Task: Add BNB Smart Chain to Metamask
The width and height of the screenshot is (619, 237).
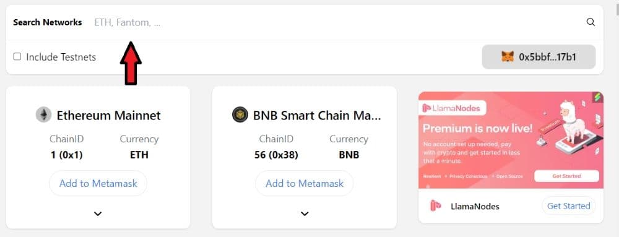Action: (x=305, y=183)
